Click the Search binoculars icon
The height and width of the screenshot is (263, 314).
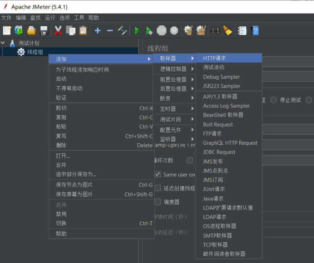[215, 31]
